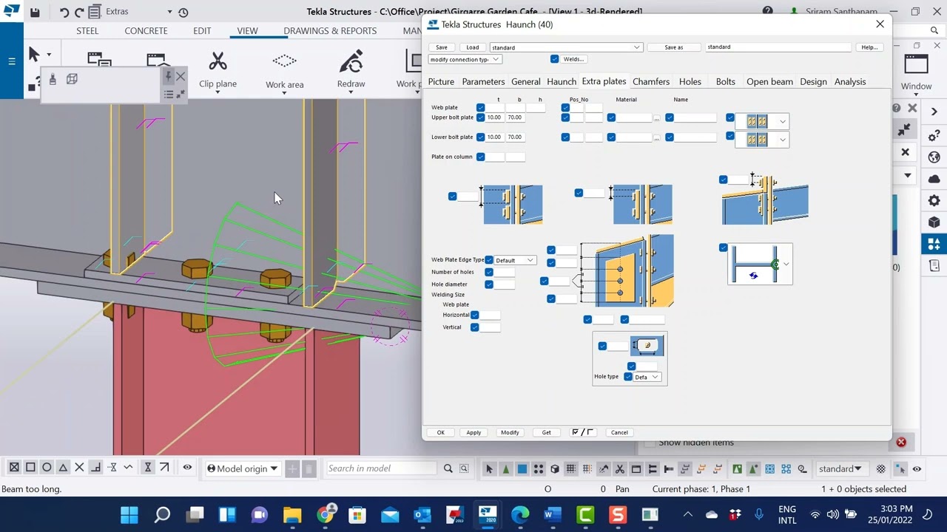Click the Cancel button
Screen dimensions: 947x532
pos(619,432)
